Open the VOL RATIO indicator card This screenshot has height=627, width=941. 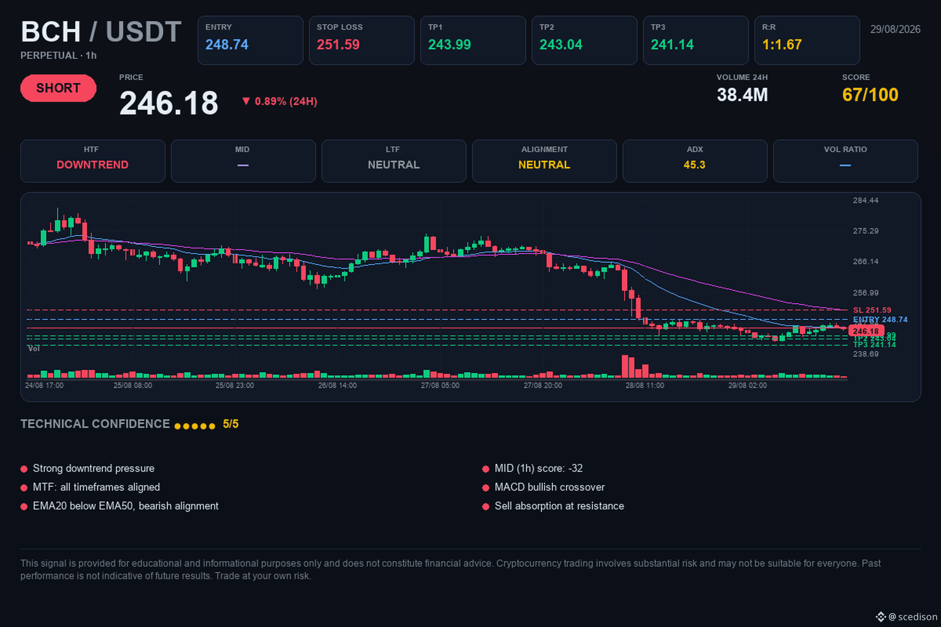[x=845, y=161]
